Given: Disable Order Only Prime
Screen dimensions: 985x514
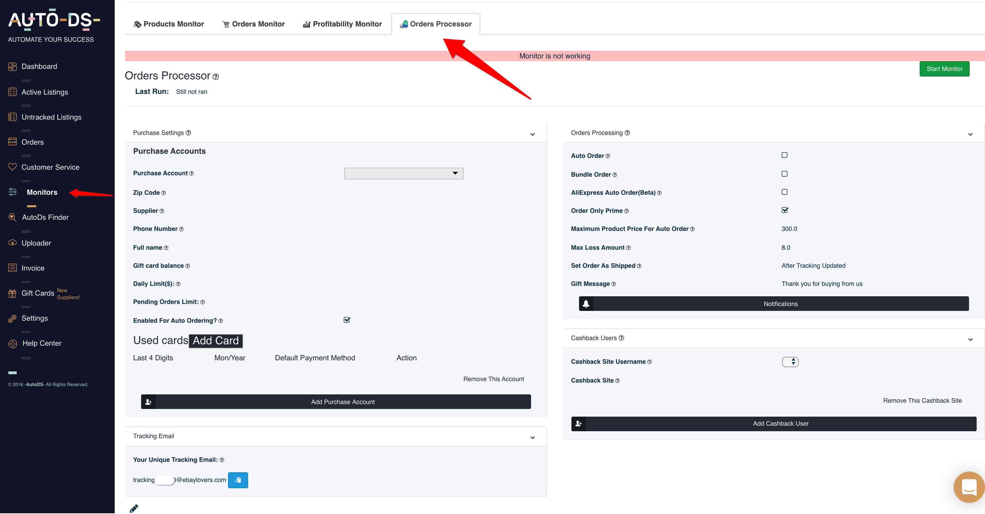Looking at the screenshot, I should pos(784,210).
